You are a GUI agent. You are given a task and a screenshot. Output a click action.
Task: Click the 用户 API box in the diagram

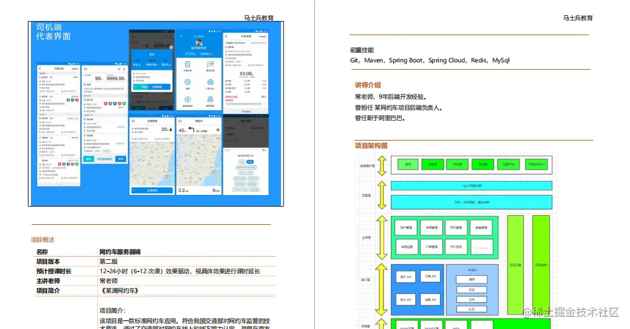(406, 277)
